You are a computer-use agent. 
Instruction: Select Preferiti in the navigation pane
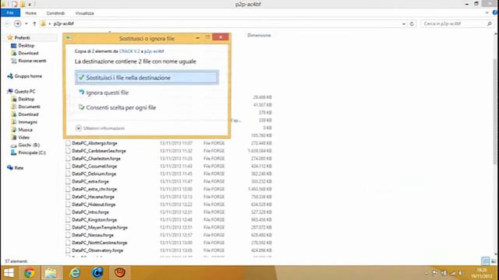tap(22, 38)
